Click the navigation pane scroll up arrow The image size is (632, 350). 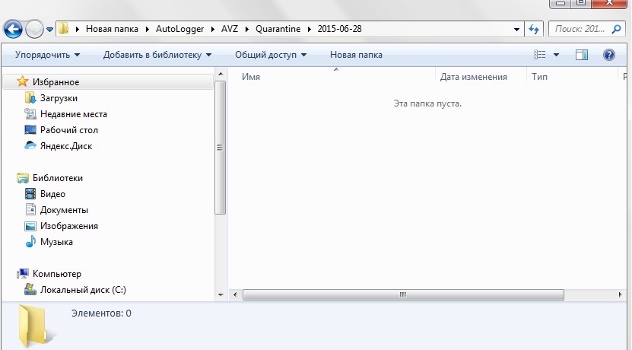pos(221,75)
